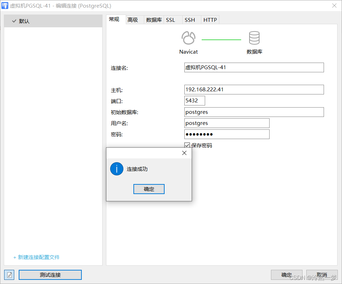Viewport: 342px width, 284px height.
Task: Click the 初始数据库 input field
Action: click(254, 112)
